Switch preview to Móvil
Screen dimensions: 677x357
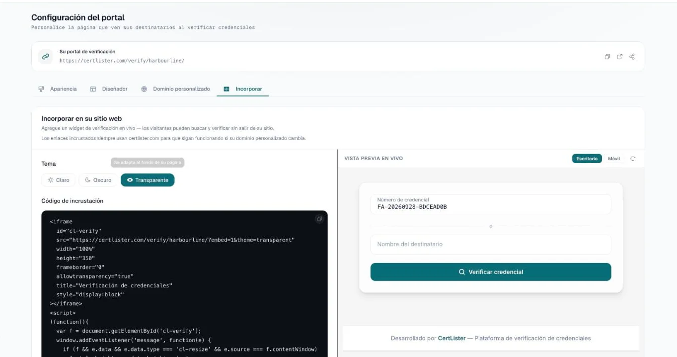click(614, 159)
